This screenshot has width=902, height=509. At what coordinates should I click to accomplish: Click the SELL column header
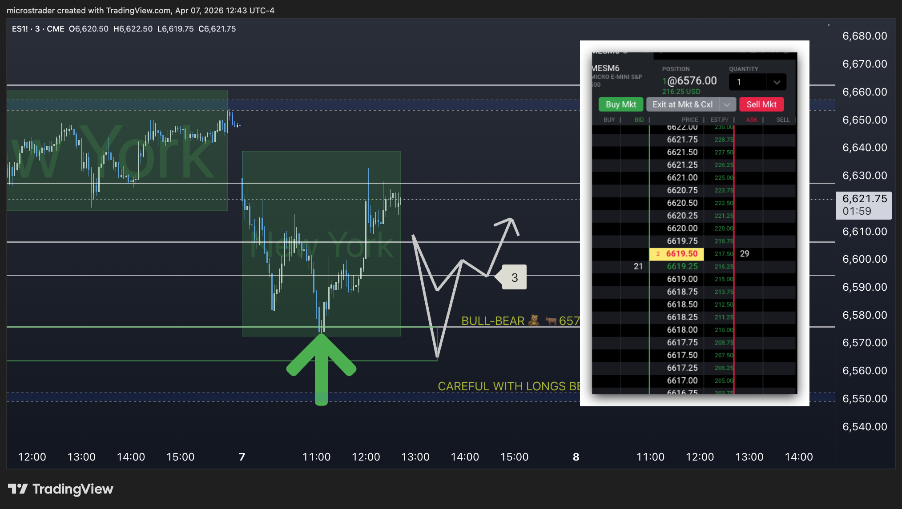(783, 120)
